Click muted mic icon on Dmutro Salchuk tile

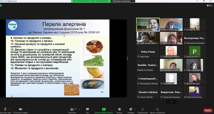coord(138,97)
